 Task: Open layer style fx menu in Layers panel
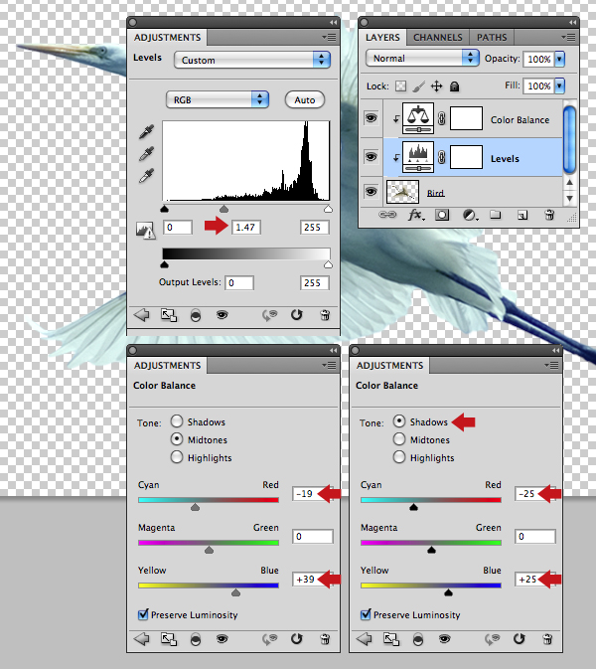[416, 215]
